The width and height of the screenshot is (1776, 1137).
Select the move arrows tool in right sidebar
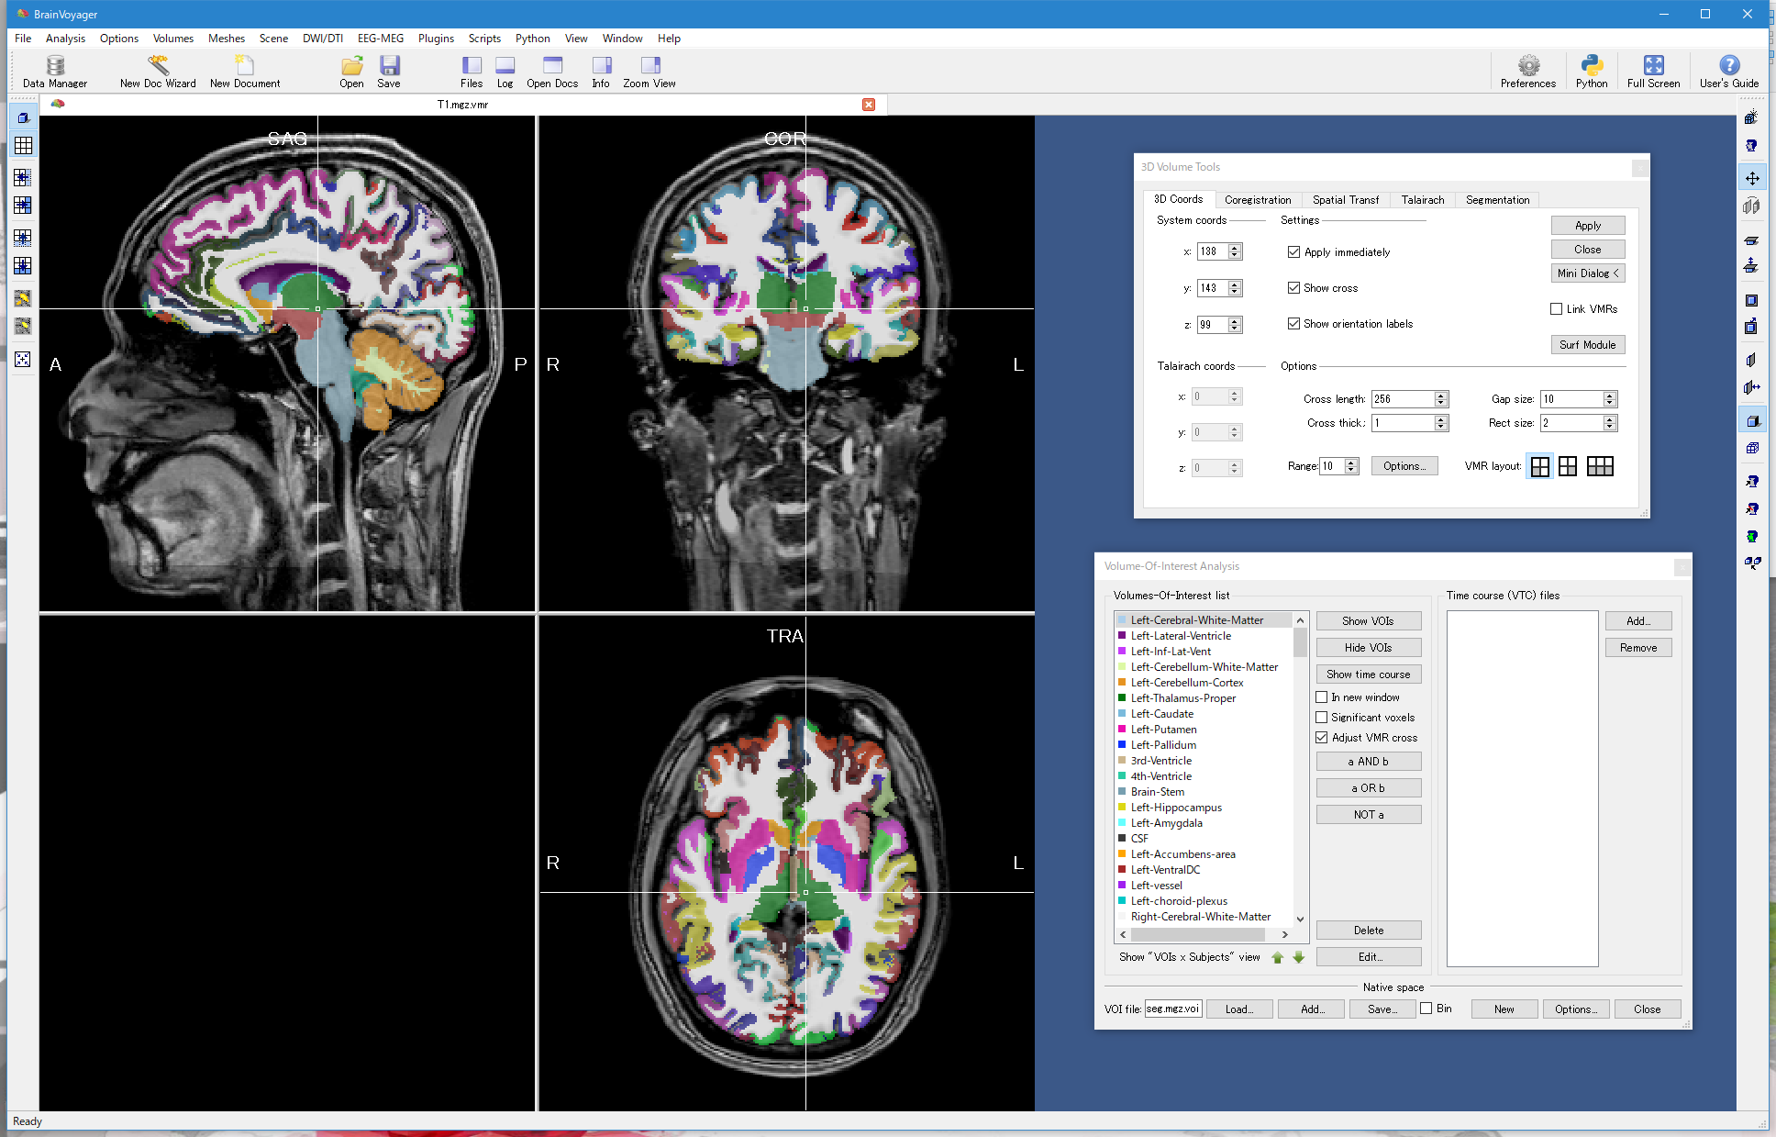[x=1752, y=178]
